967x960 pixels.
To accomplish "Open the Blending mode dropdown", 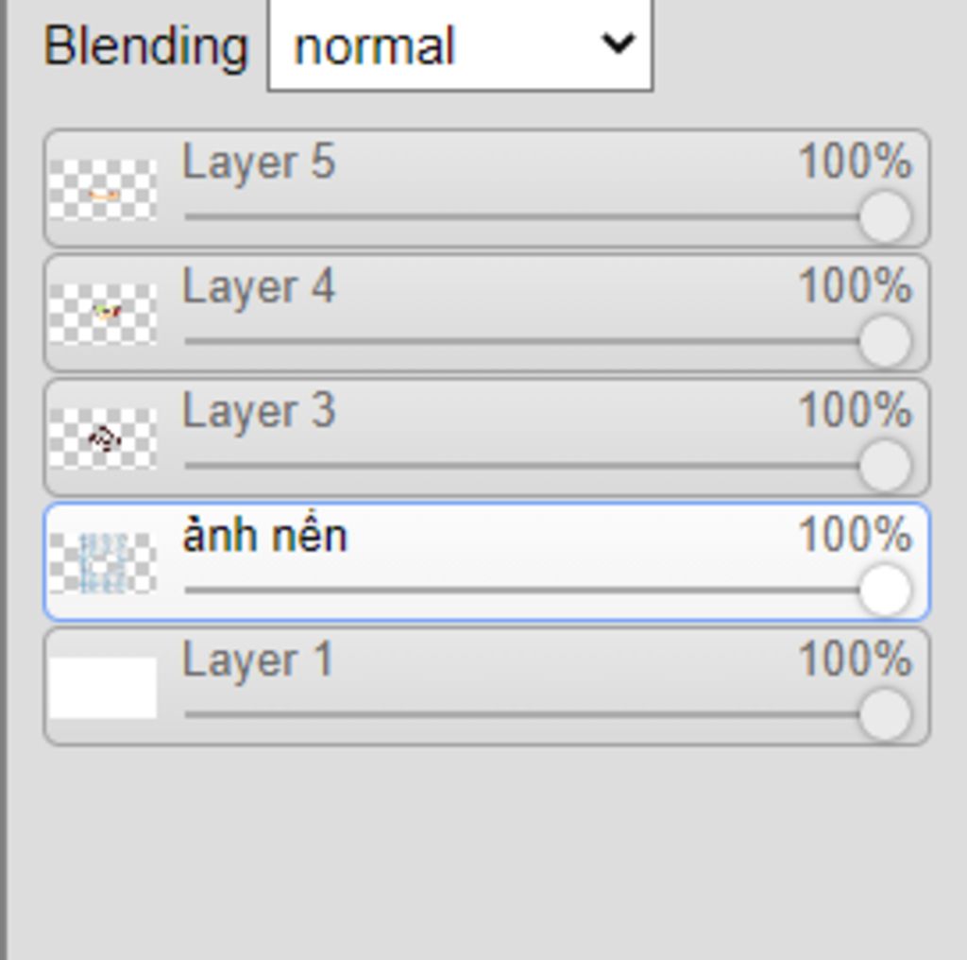I will [460, 45].
